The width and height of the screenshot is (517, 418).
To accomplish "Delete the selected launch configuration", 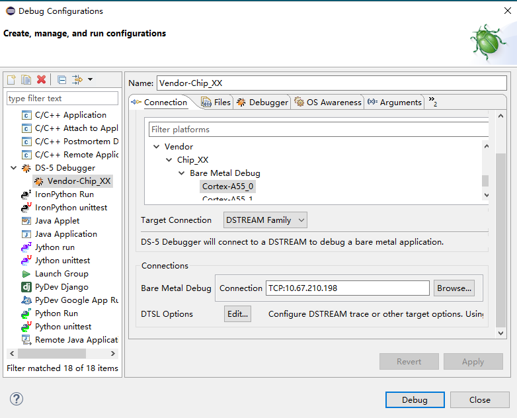I will pyautogui.click(x=41, y=80).
